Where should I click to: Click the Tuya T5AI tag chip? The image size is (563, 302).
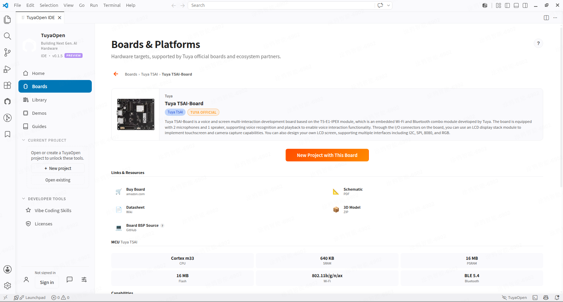(x=175, y=112)
